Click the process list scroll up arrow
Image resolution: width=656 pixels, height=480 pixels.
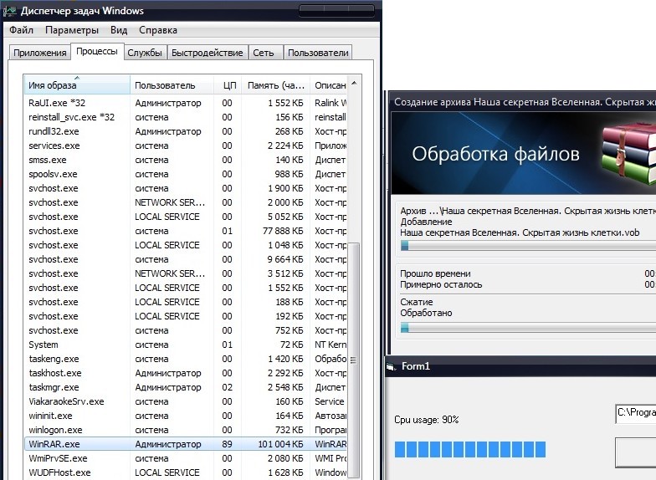(x=355, y=84)
